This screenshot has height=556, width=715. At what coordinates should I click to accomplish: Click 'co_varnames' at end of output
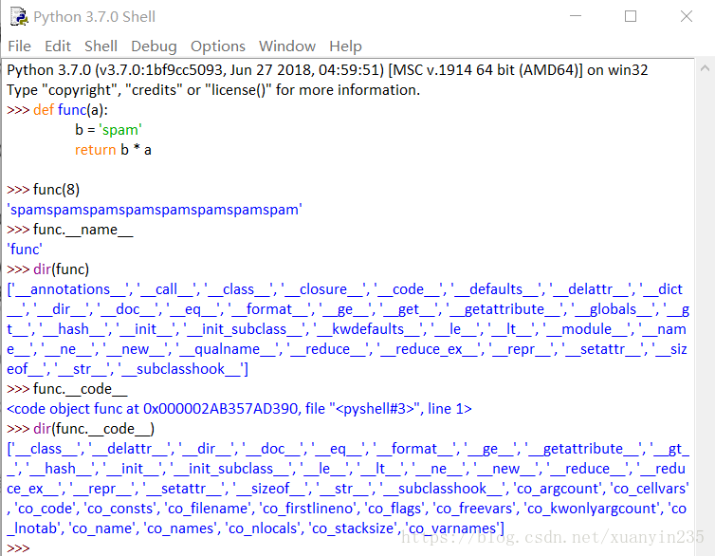(452, 528)
